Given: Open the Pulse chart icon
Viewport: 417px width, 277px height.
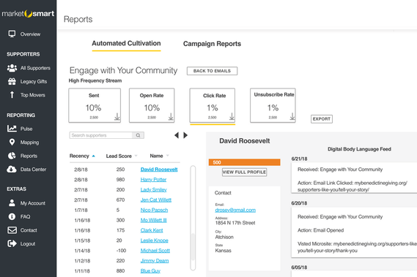Looking at the screenshot, I should pos(12,129).
